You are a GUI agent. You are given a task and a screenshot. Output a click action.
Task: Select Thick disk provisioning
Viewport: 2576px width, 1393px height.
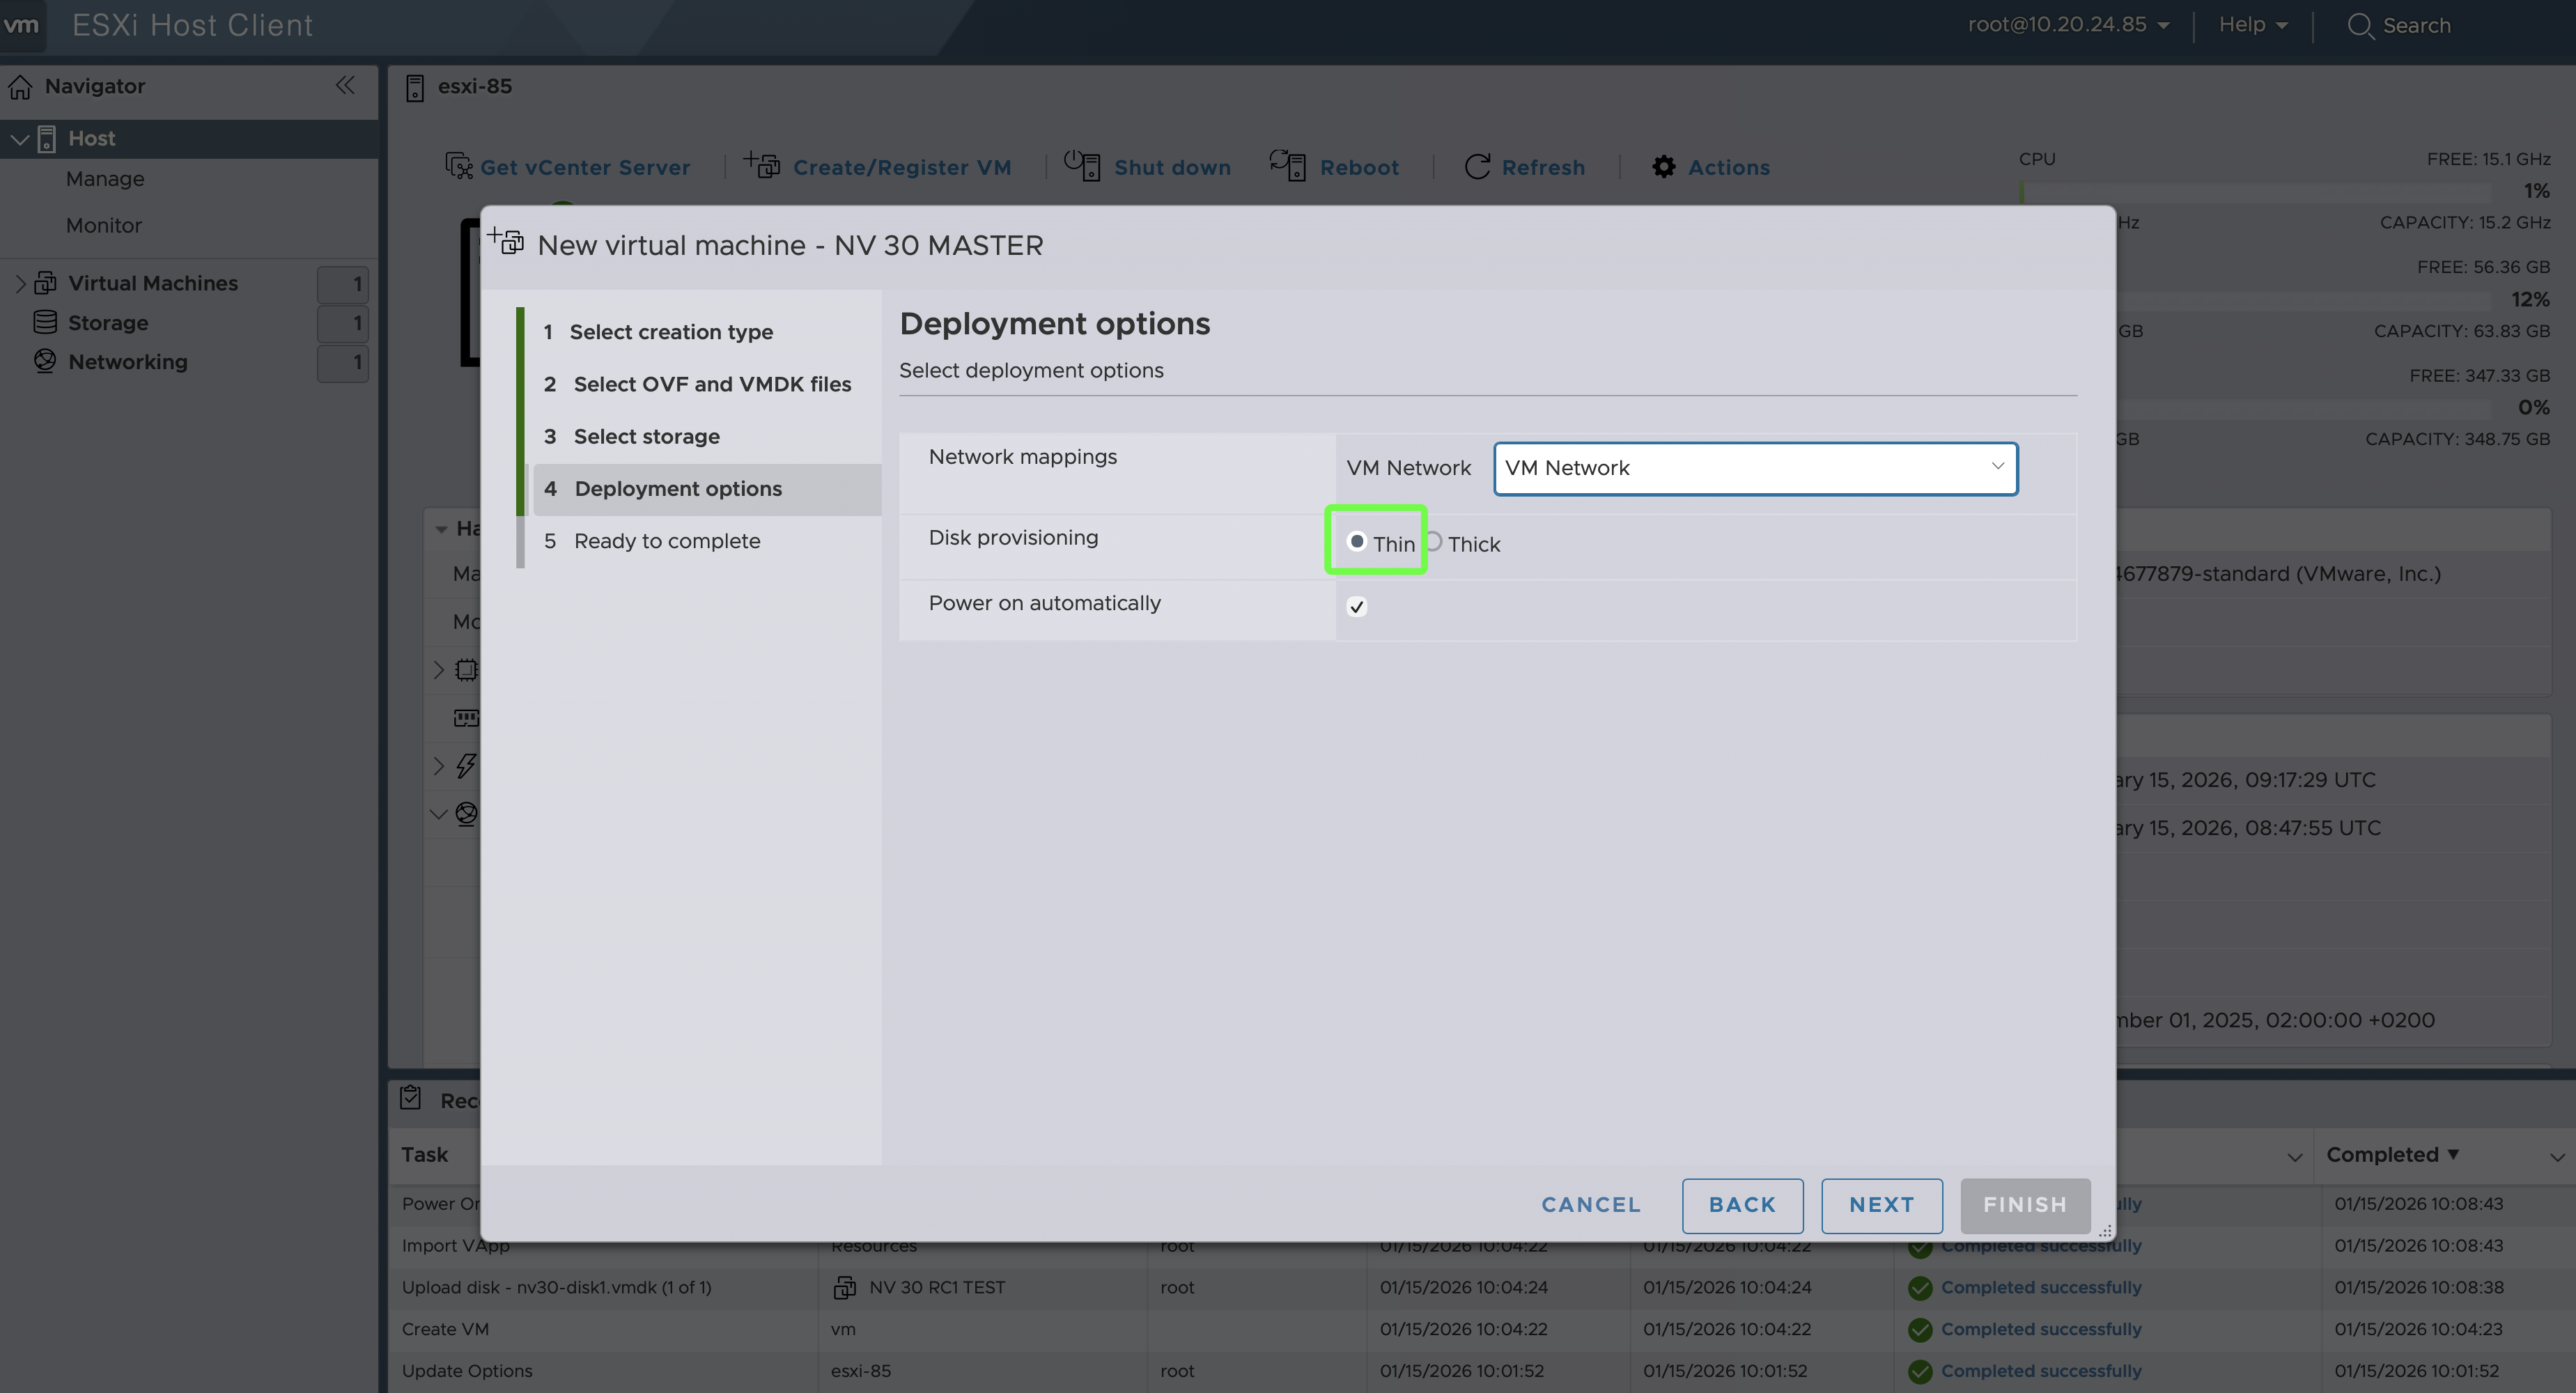(x=1434, y=541)
